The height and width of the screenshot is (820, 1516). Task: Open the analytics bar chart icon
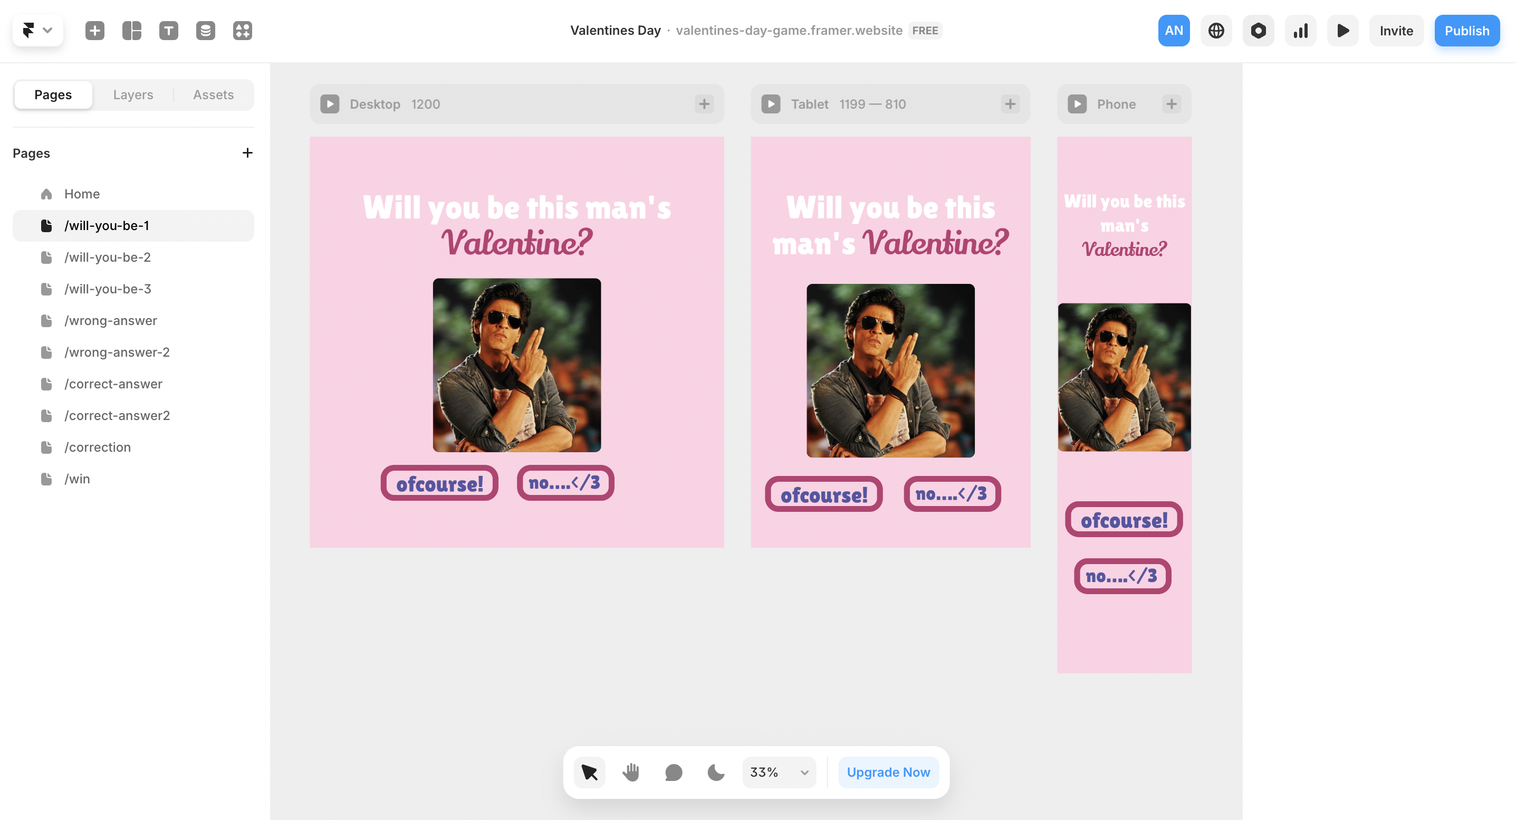(x=1301, y=31)
